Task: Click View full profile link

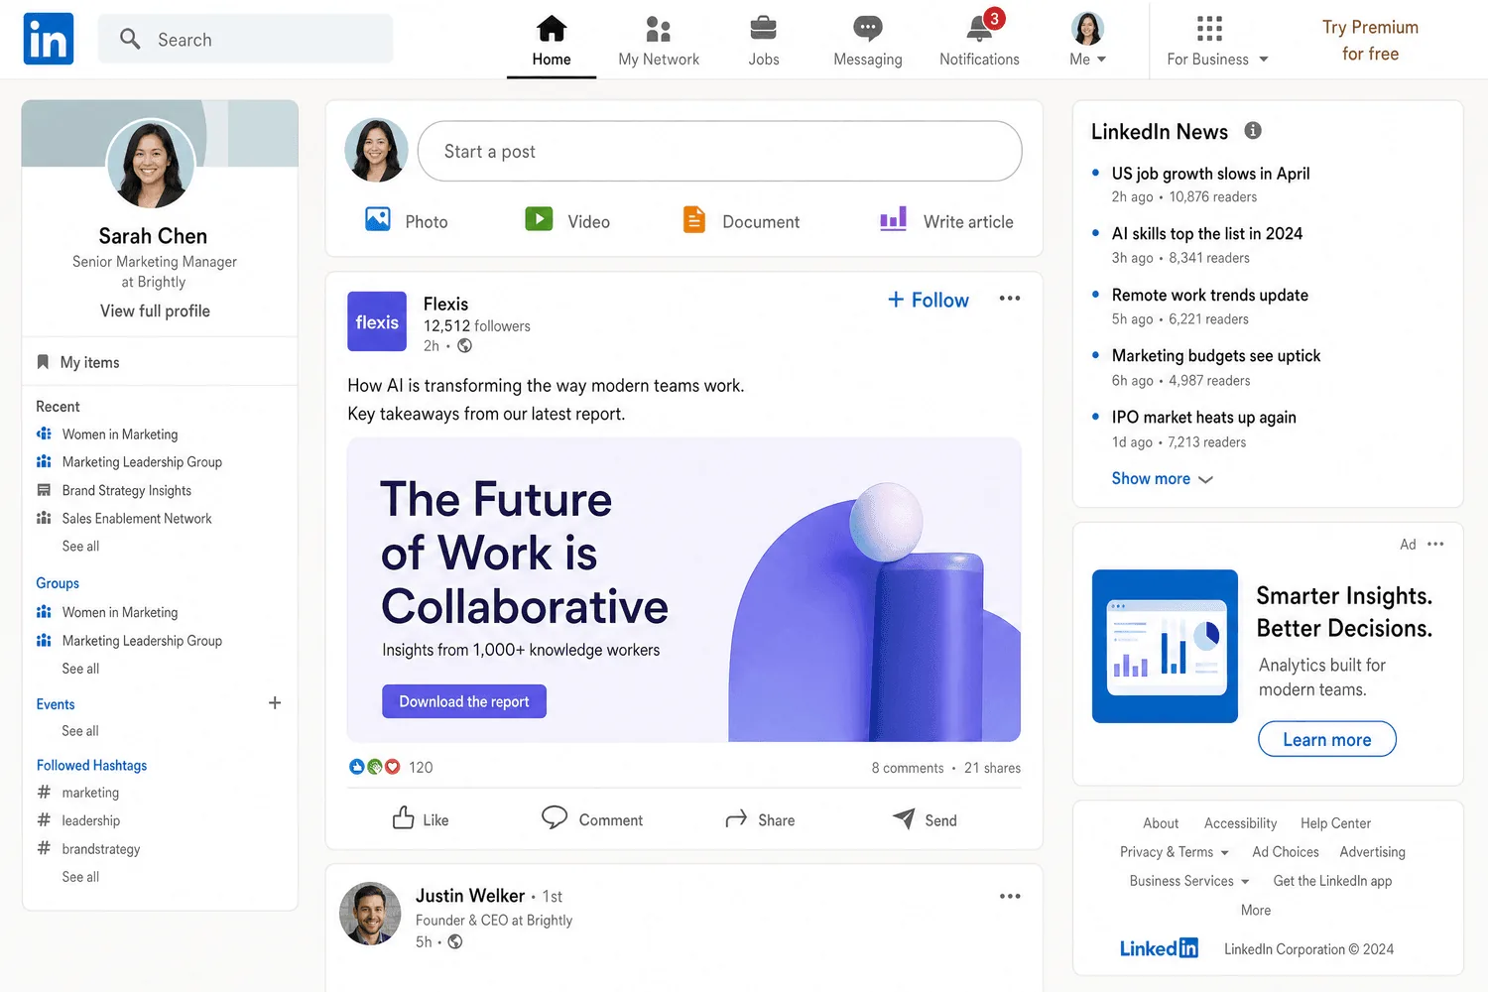Action: 155,310
